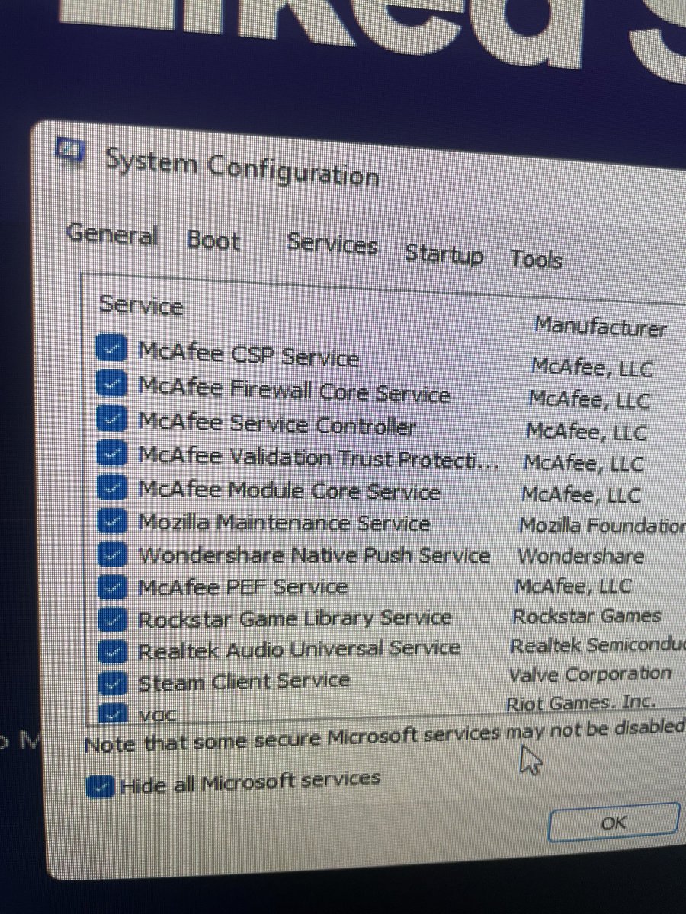The height and width of the screenshot is (914, 686).
Task: Toggle Steam Client Service checkbox
Action: (x=114, y=682)
